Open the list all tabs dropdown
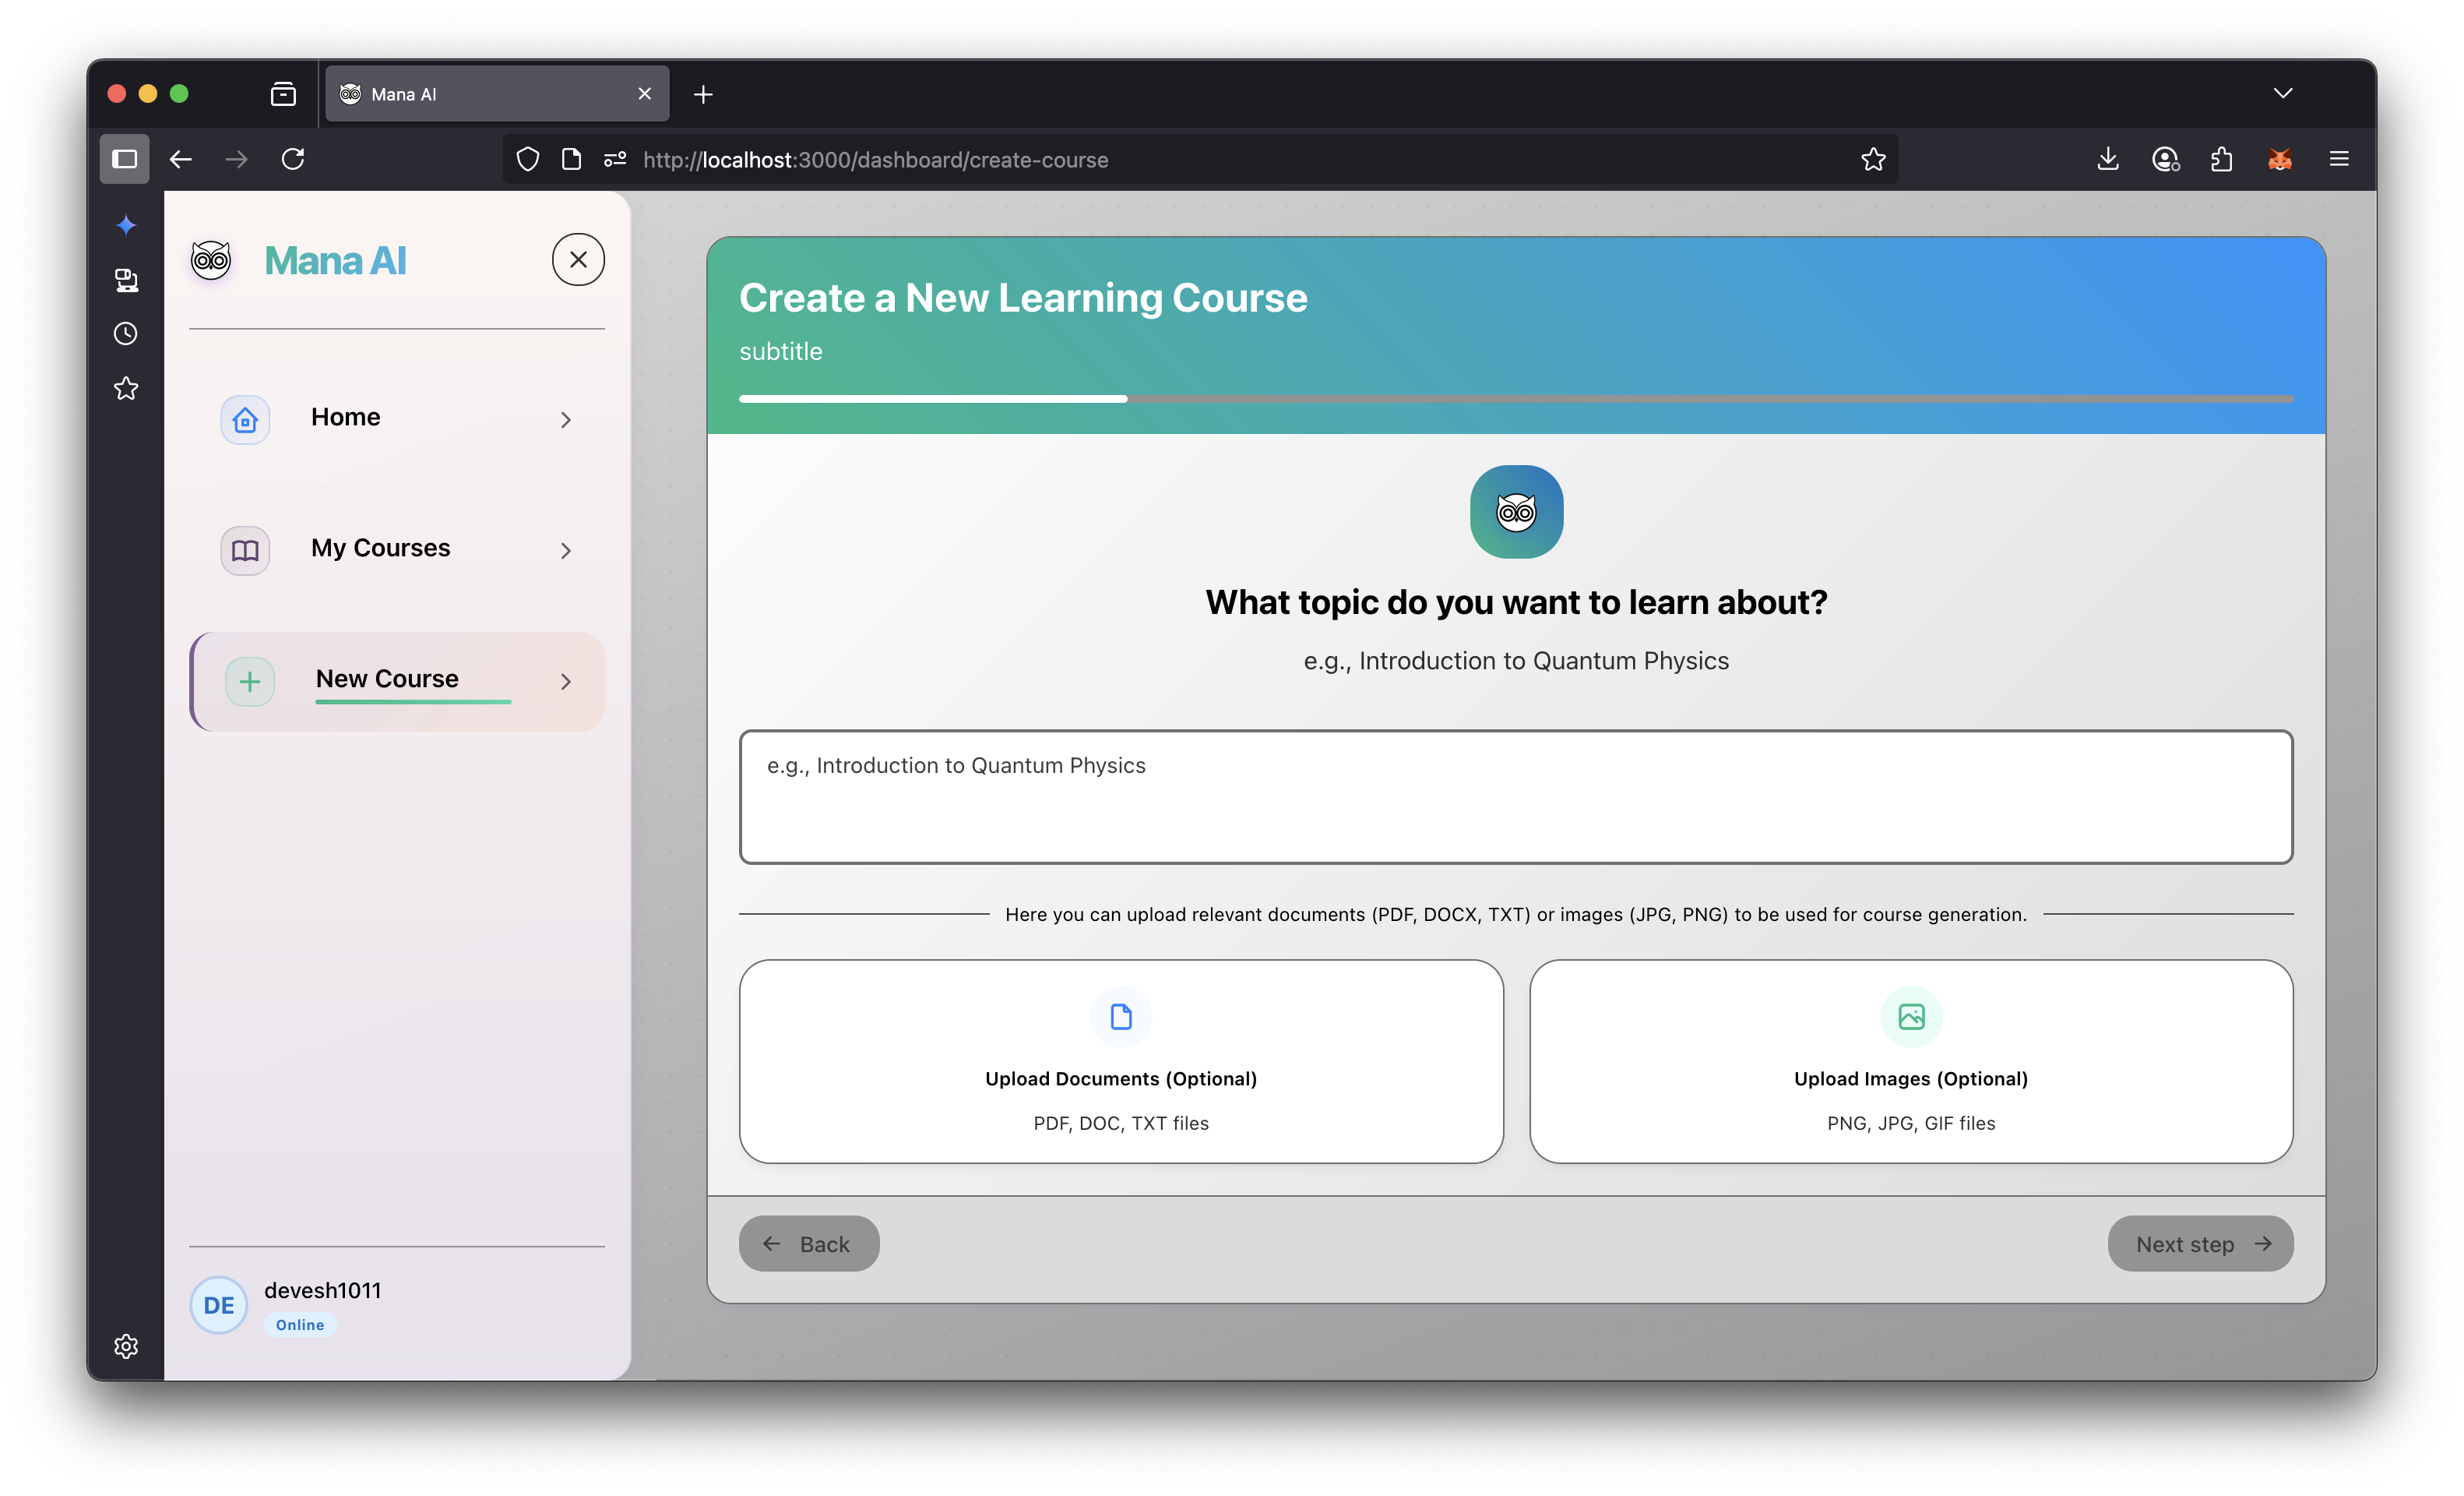The height and width of the screenshot is (1496, 2464). (2282, 93)
